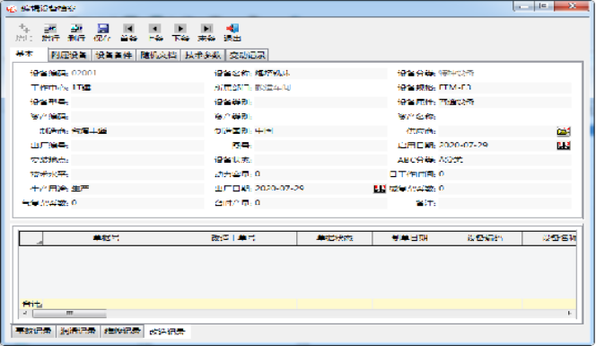Open calendar for the factory date field
Image resolution: width=596 pixels, height=346 pixels.
pos(380,189)
